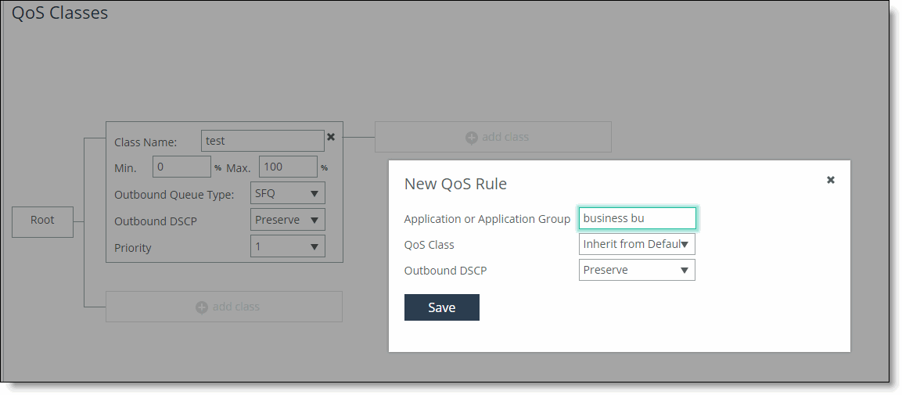Screen dimensions: 902x395
Task: Close the New QoS Rule dialog
Action: pyautogui.click(x=831, y=180)
